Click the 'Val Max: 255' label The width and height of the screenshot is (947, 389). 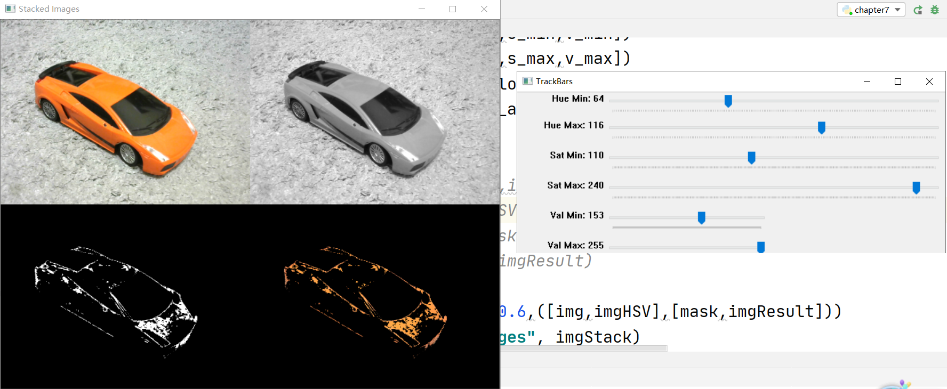coord(575,245)
